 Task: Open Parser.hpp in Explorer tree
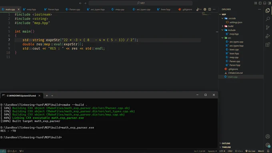[x=235, y=65]
